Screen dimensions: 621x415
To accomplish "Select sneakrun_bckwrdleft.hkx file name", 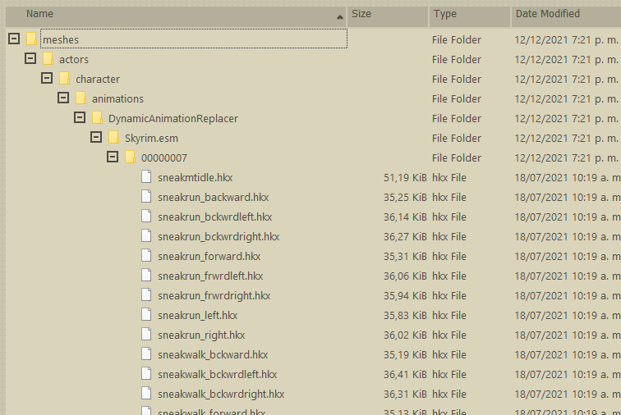I will coord(215,217).
